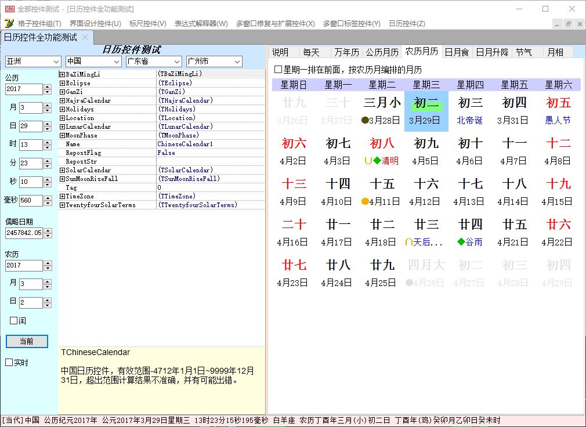Select the 廿三 天后 calendar day
Image resolution: width=586 pixels, height=427 pixels.
click(x=426, y=233)
